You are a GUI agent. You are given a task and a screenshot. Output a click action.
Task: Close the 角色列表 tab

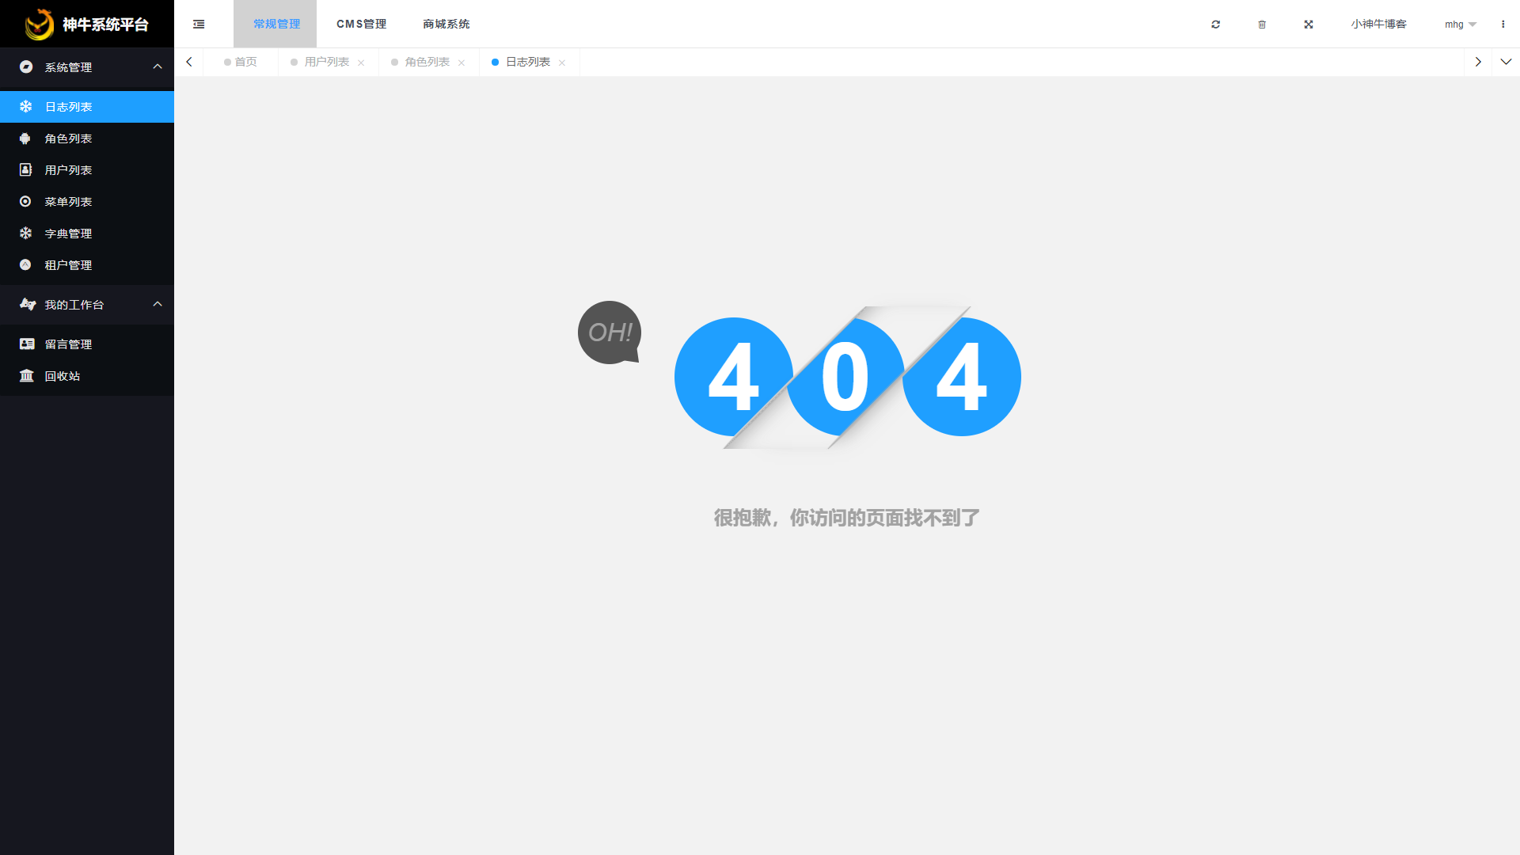click(x=462, y=62)
